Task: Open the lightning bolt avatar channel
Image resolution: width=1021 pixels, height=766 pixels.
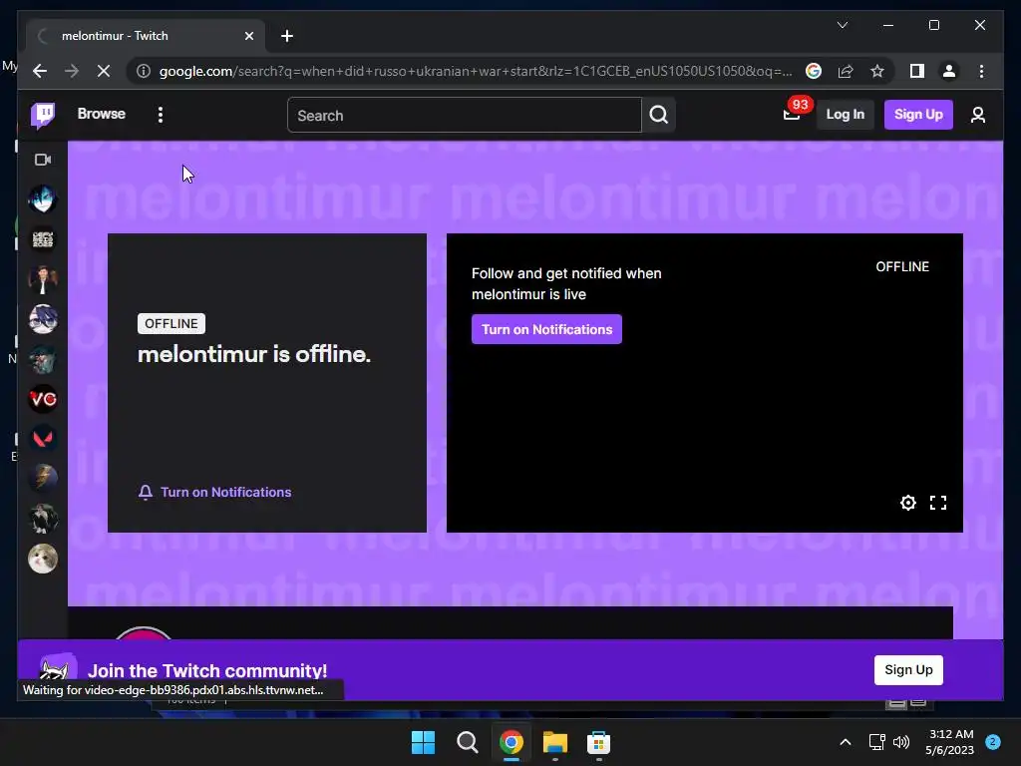Action: [x=43, y=479]
